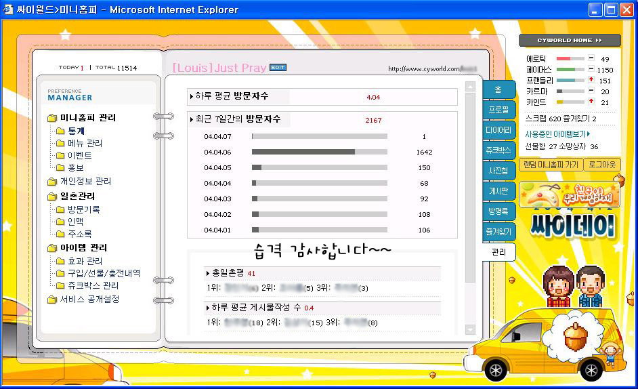Go to the 방명록 tab

pos(499,211)
